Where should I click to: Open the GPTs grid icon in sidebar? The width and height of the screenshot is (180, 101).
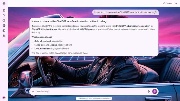point(4,26)
